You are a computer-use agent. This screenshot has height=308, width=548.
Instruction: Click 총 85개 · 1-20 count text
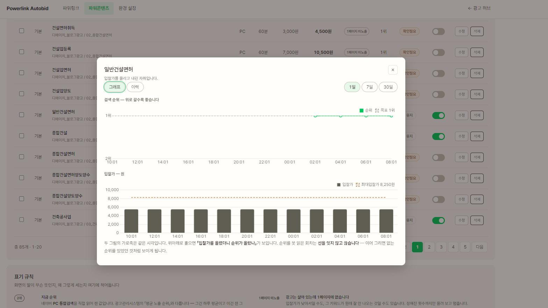(x=28, y=247)
